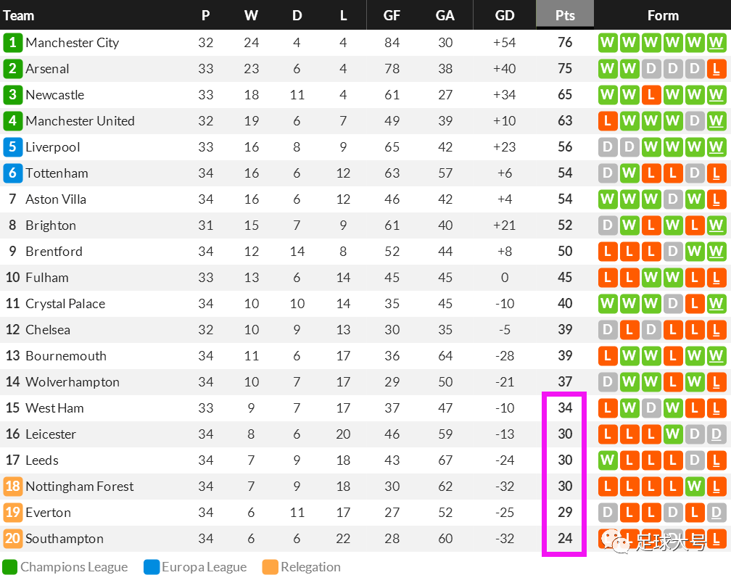The height and width of the screenshot is (575, 731).
Task: Sort table by Pts column header
Action: point(565,15)
